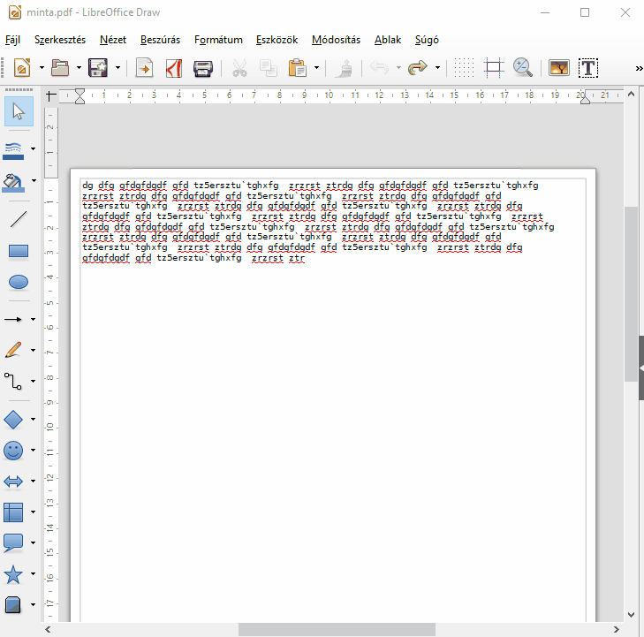
Task: Expand the line color dropdown arrow
Action: (34, 148)
